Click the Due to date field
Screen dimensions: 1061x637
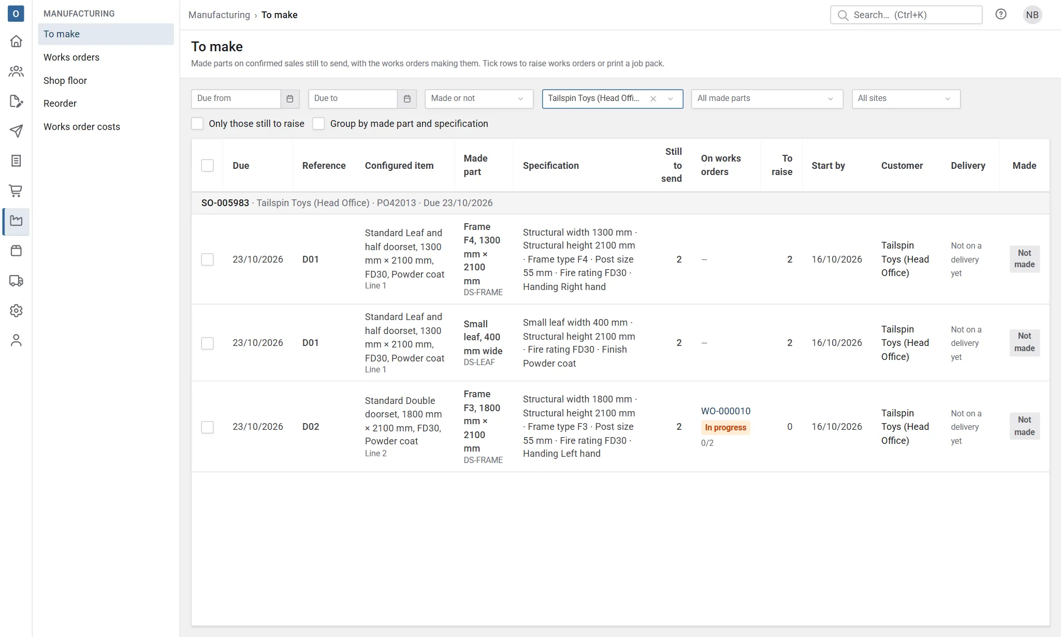tap(353, 99)
